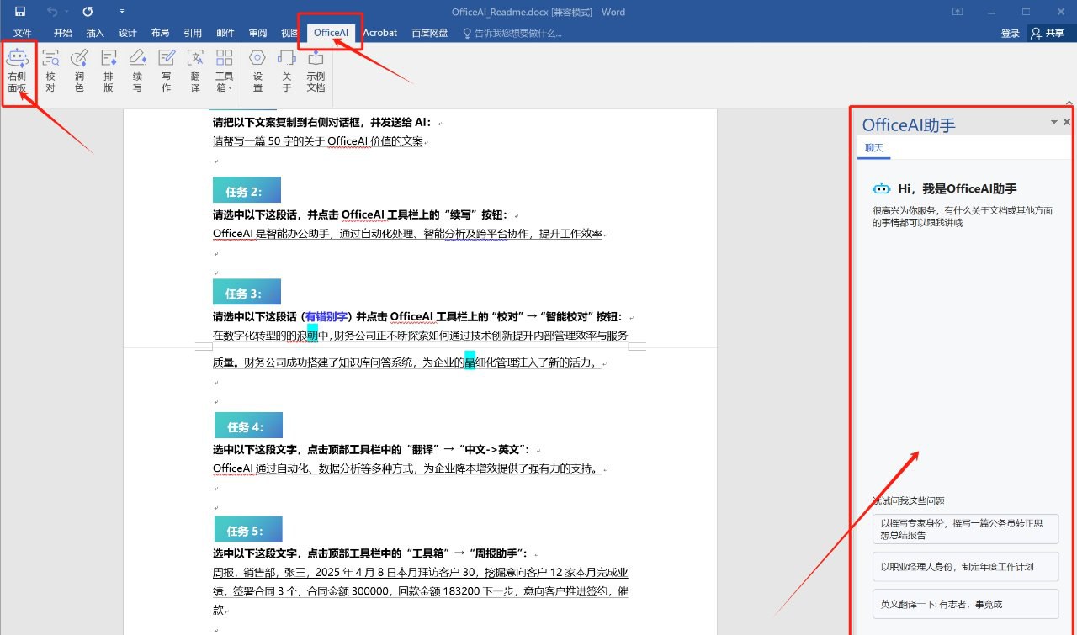Open OfficeAI 设置 settings
The height and width of the screenshot is (635, 1077).
point(257,71)
